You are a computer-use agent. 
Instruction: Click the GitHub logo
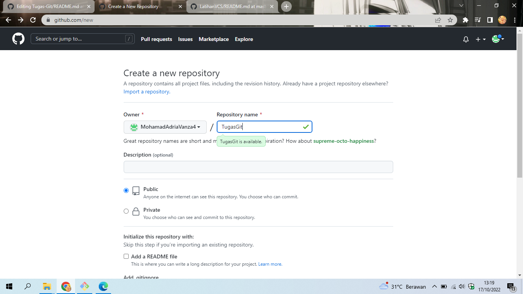click(18, 39)
